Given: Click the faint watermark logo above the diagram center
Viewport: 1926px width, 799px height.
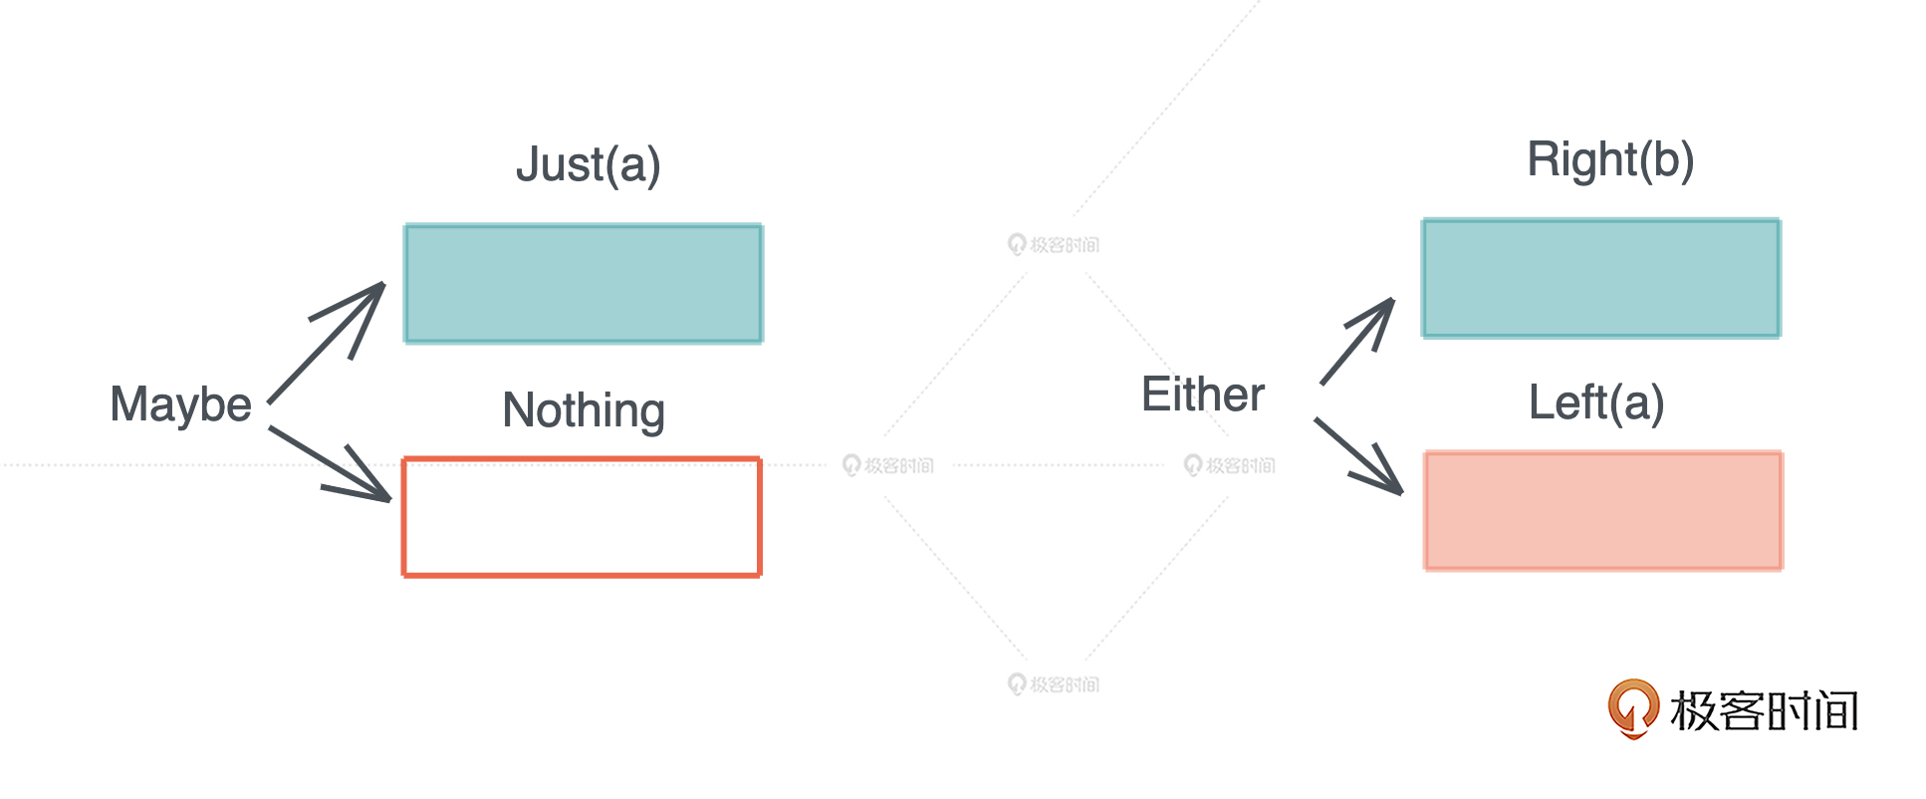Looking at the screenshot, I should pos(1053,244).
